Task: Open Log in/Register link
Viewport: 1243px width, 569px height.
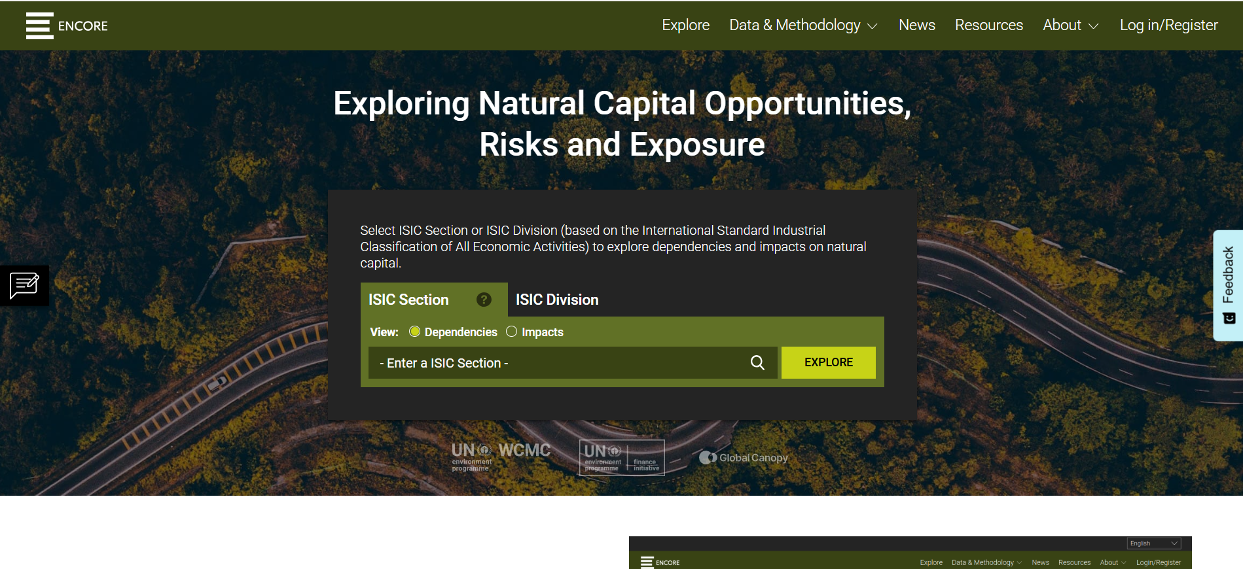Action: [1168, 26]
